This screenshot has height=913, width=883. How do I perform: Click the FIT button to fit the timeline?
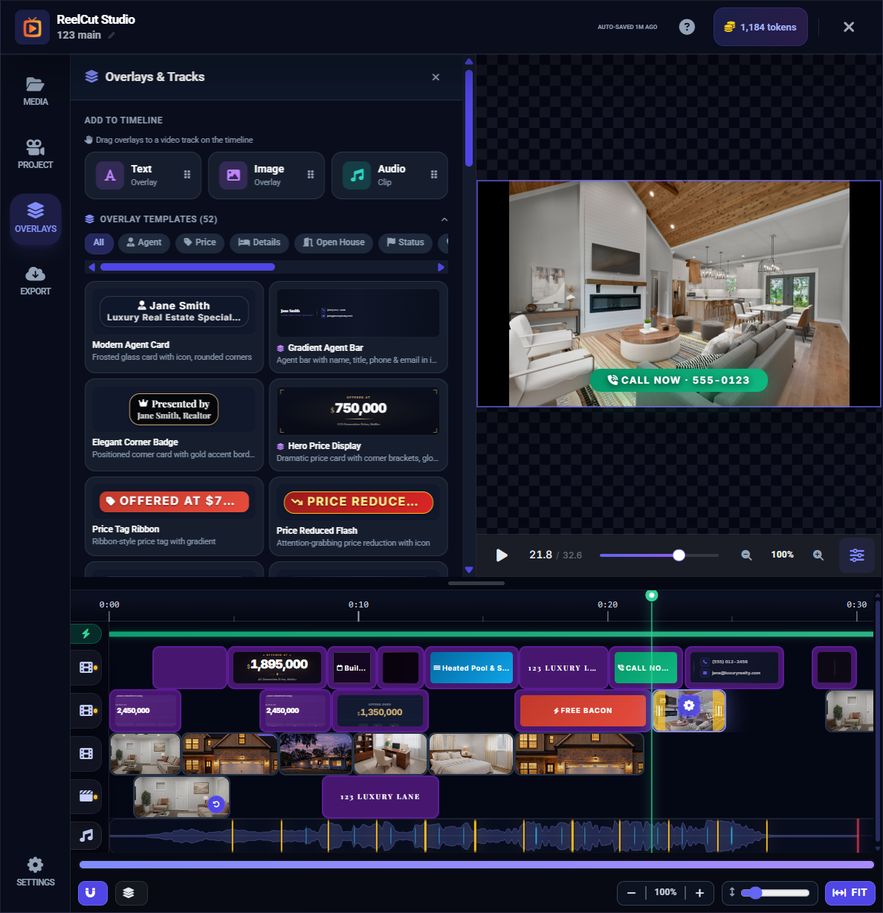[850, 893]
